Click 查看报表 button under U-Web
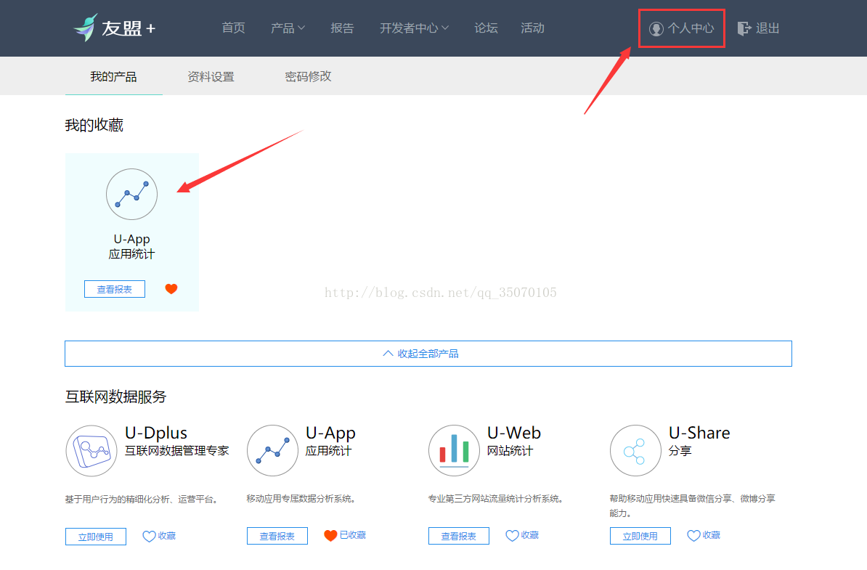 pos(458,536)
